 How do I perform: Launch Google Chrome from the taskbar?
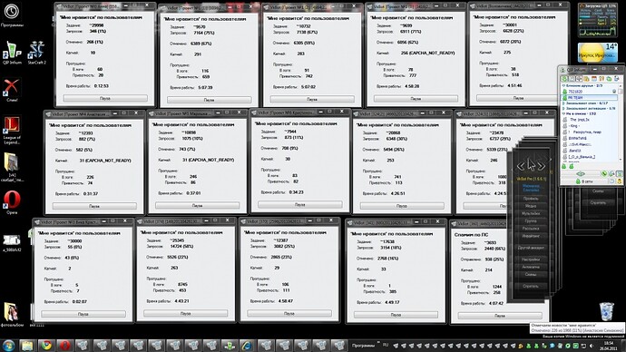coord(46,346)
